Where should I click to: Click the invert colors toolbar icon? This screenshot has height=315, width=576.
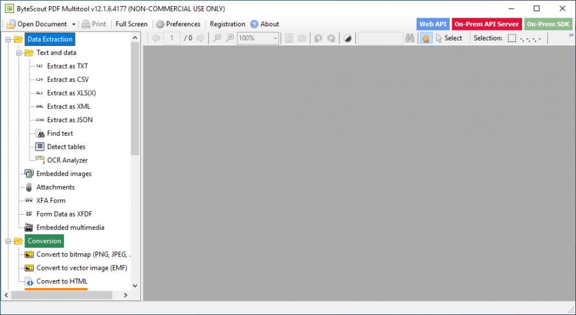click(348, 38)
